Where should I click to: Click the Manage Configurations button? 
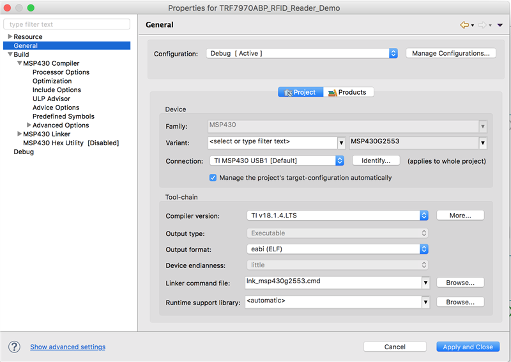[451, 54]
